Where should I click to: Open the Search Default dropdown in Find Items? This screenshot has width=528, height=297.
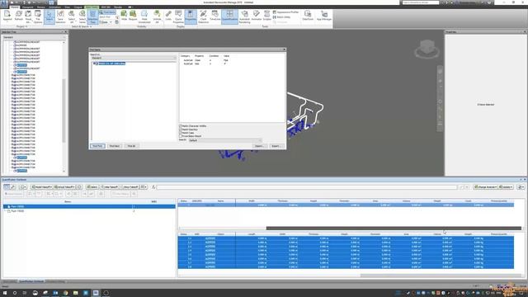(225, 140)
